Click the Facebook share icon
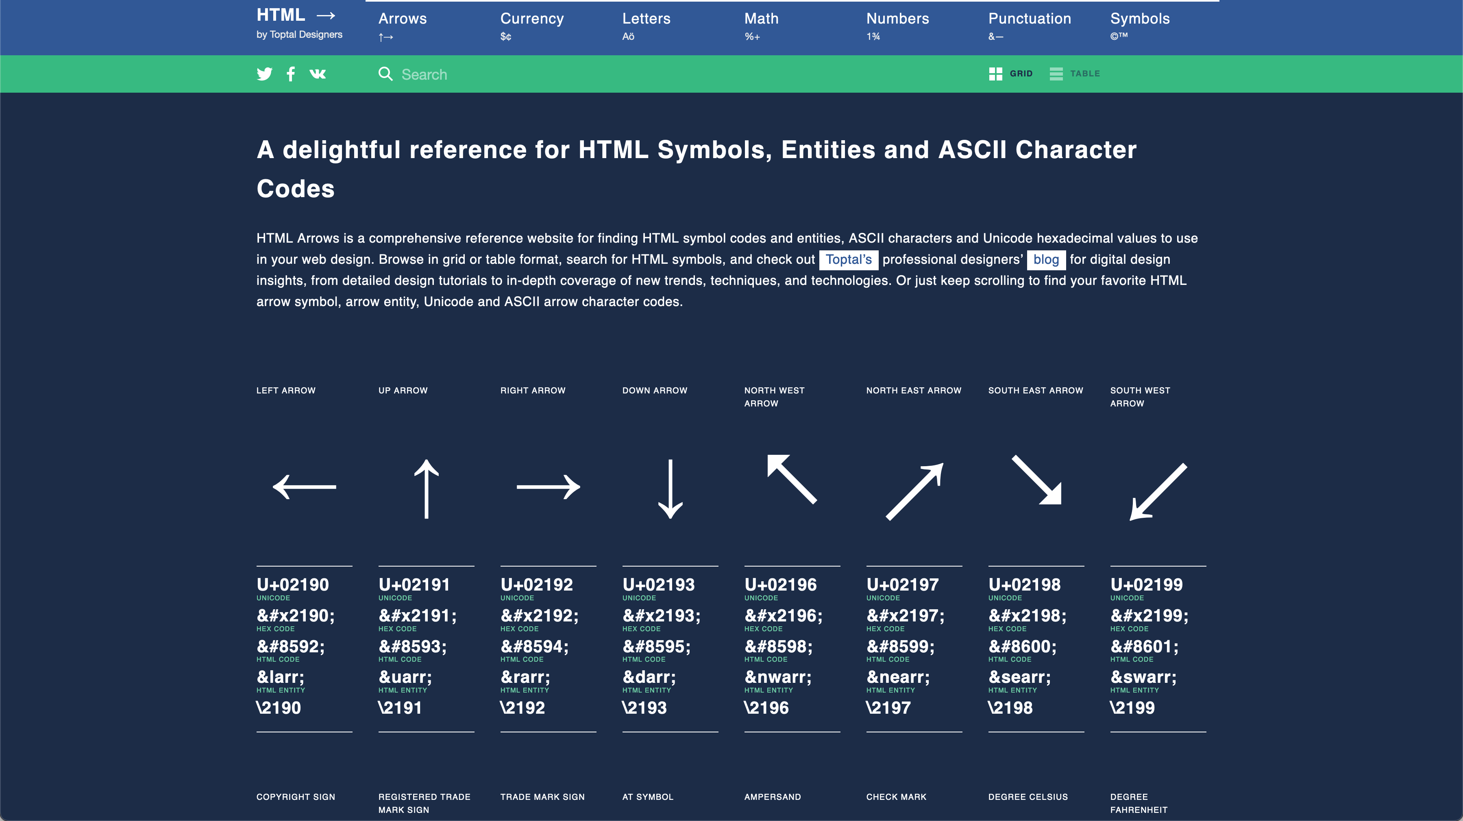 (x=291, y=74)
